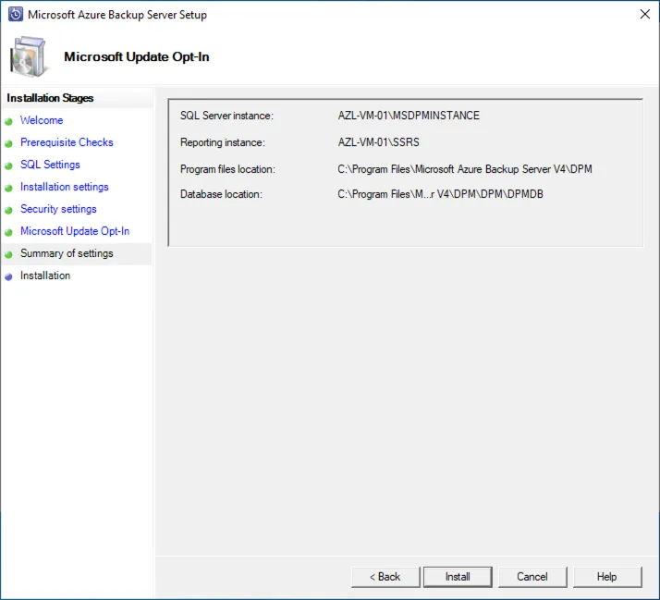Viewport: 660px width, 600px height.
Task: Click the blue bullet beside Installation
Action: point(9,276)
